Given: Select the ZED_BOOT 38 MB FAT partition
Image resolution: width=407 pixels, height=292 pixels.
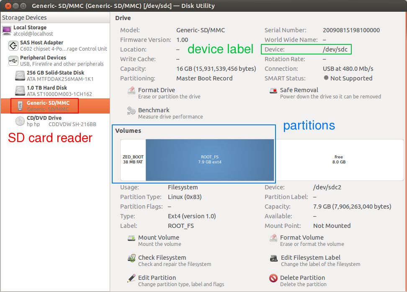Looking at the screenshot, I should [133, 160].
